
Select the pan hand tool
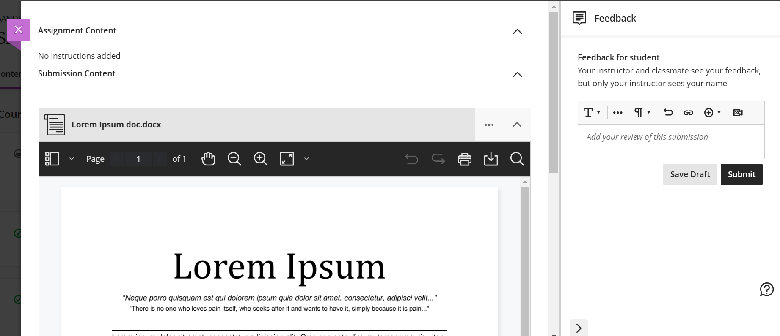click(208, 159)
